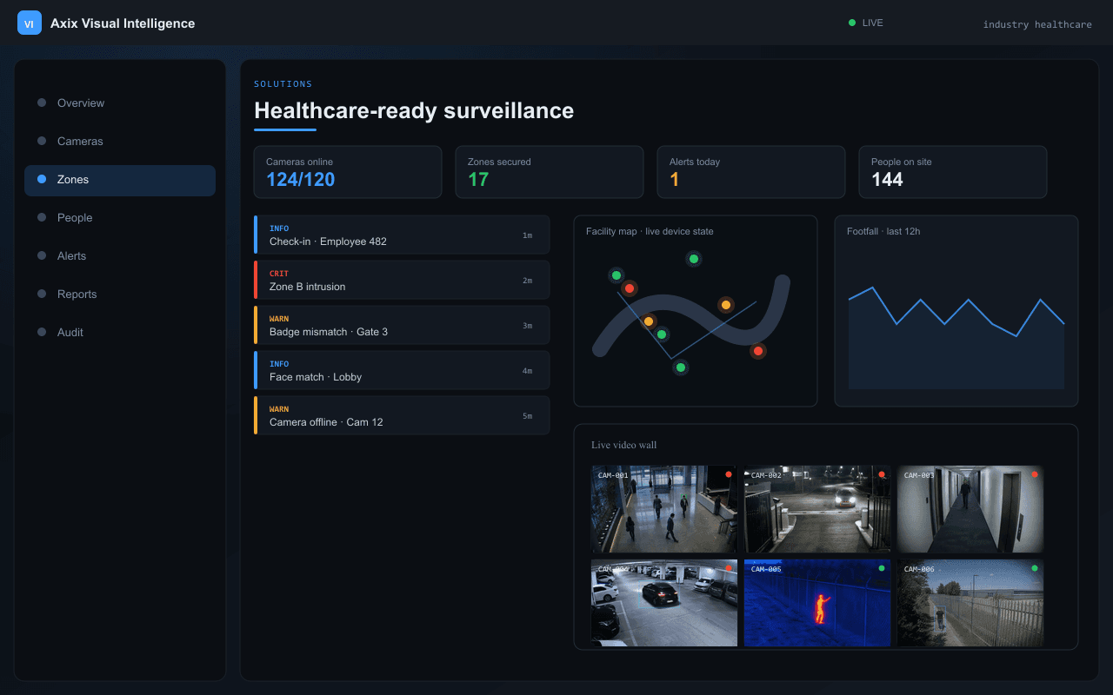
Task: Open the Cameras online stat card
Action: (348, 172)
